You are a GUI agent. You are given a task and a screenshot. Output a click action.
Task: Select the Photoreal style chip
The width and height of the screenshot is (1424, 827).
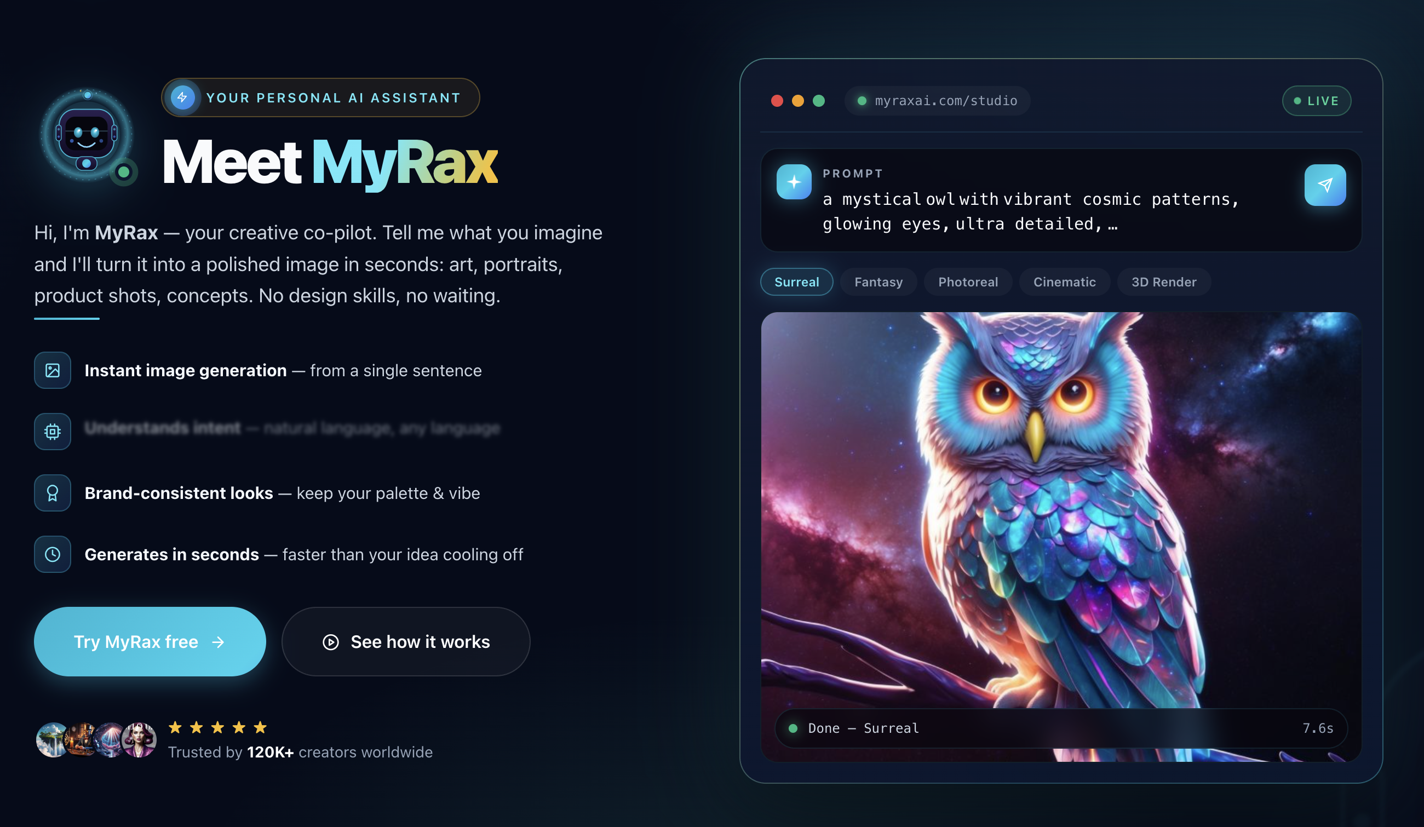point(968,282)
